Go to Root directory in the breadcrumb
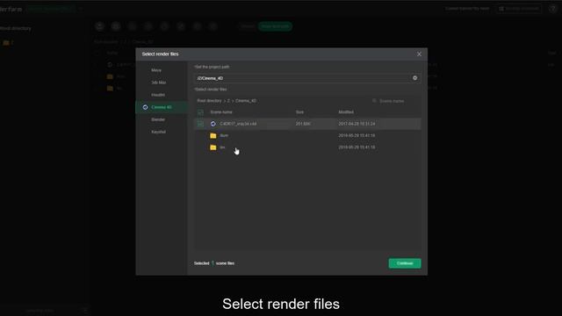 pos(209,101)
